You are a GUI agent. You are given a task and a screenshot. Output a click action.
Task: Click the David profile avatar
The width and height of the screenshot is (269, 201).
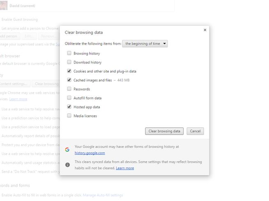tap(3, 6)
